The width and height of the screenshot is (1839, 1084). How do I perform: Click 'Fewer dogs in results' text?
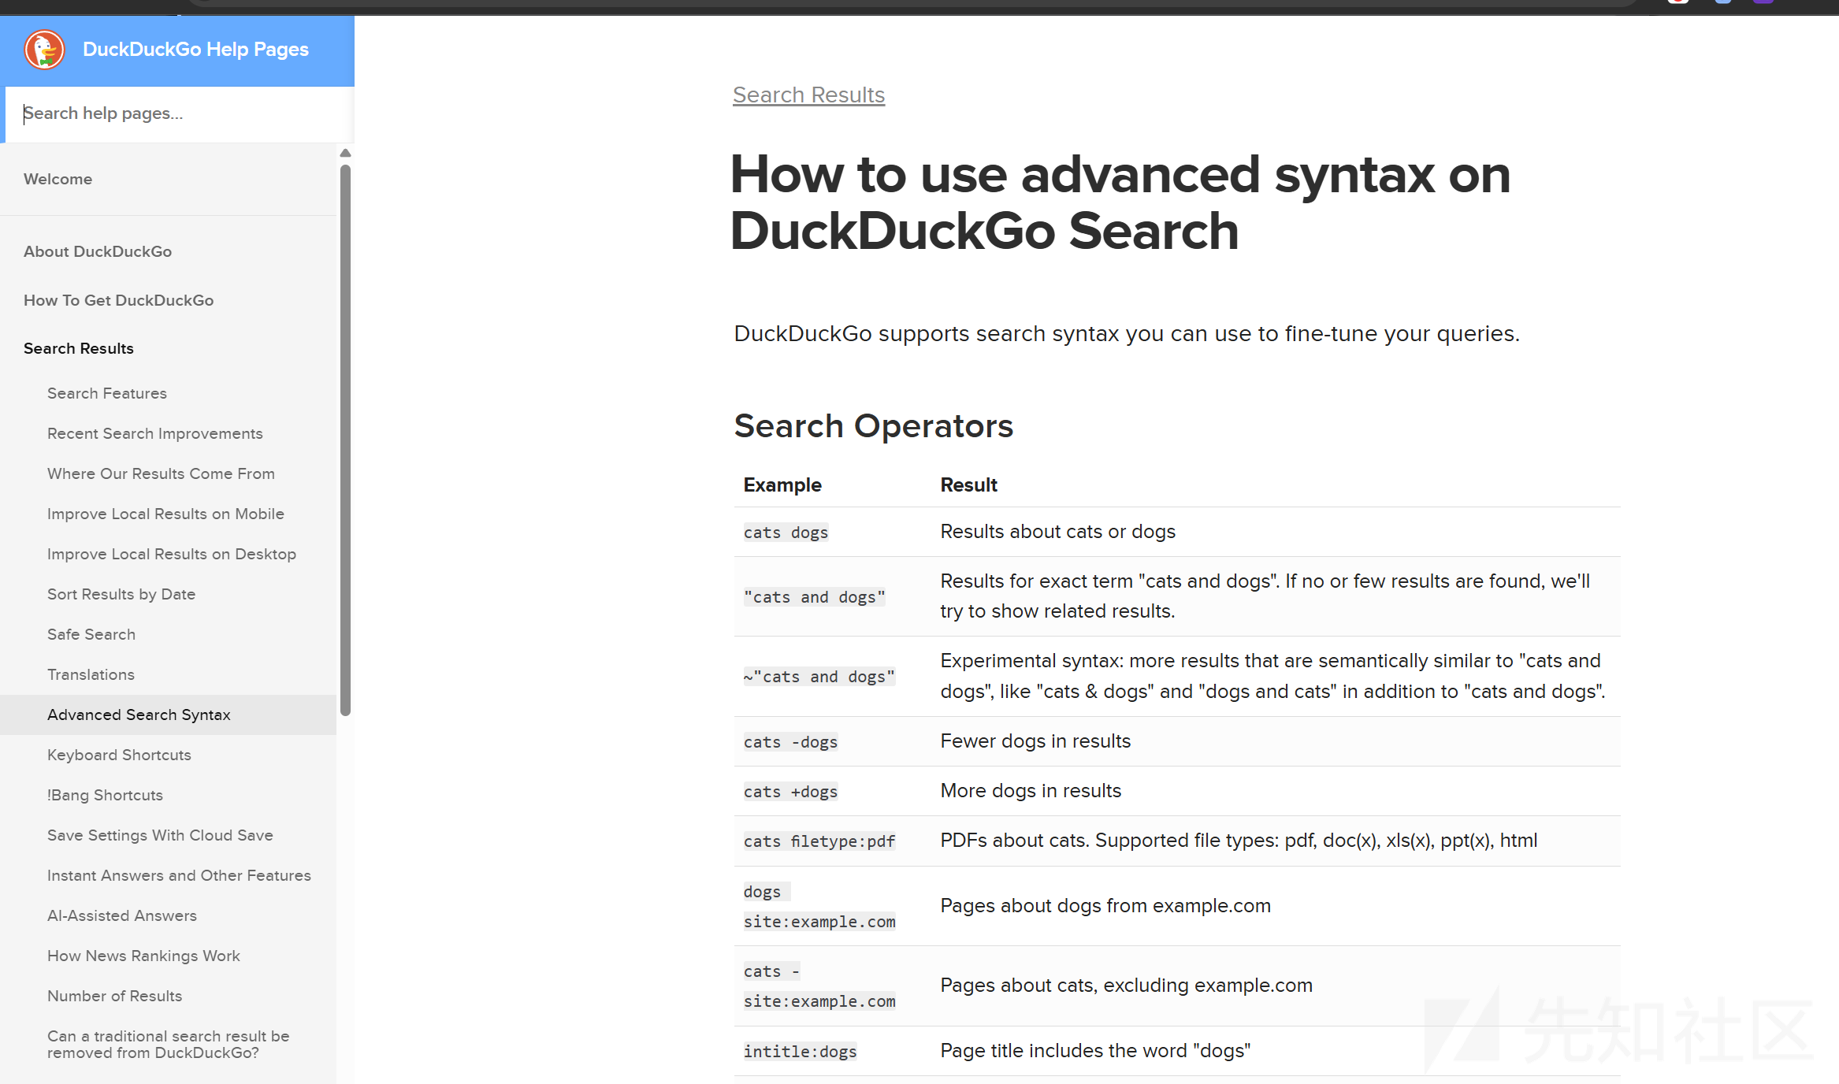click(x=1035, y=741)
